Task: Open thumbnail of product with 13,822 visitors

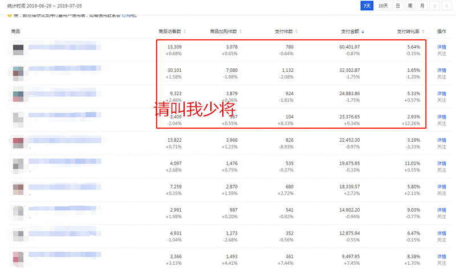Action: pyautogui.click(x=18, y=143)
